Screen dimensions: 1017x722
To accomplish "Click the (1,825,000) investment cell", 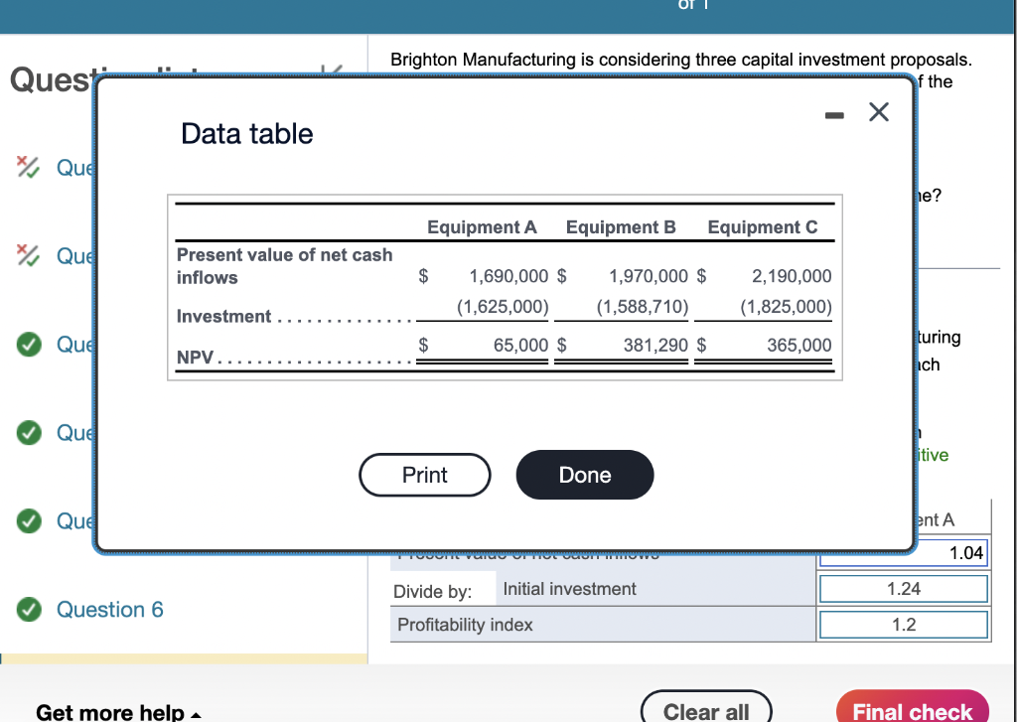I will 787,306.
